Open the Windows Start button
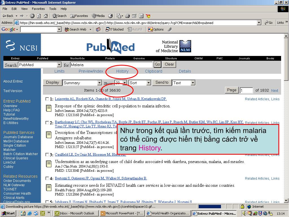Image resolution: width=289 pixels, height=217 pixels. [x=8, y=213]
